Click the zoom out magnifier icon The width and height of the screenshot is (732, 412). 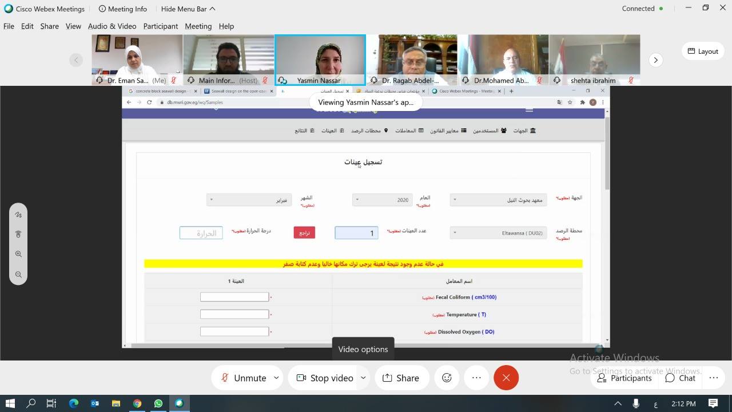[18, 275]
